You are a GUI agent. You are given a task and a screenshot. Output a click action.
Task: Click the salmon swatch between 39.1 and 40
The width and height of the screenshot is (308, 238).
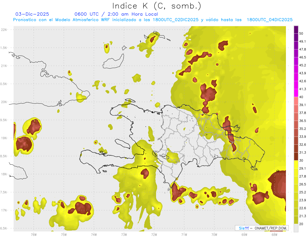pyautogui.click(x=296, y=101)
